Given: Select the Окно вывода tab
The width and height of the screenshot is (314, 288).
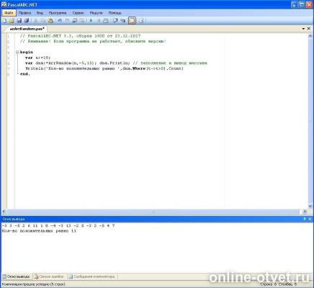Looking at the screenshot, I should pyautogui.click(x=17, y=276).
